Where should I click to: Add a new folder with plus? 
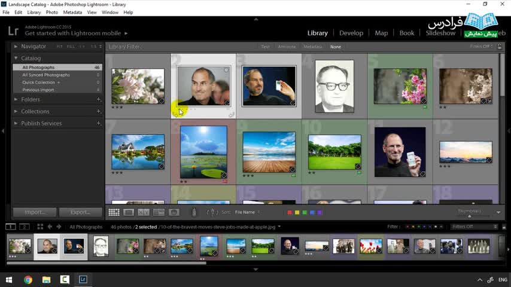point(98,99)
